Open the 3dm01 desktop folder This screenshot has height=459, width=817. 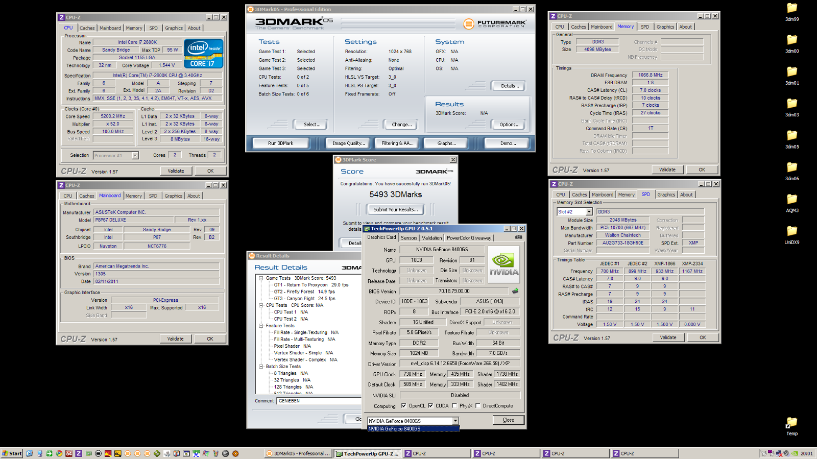792,76
